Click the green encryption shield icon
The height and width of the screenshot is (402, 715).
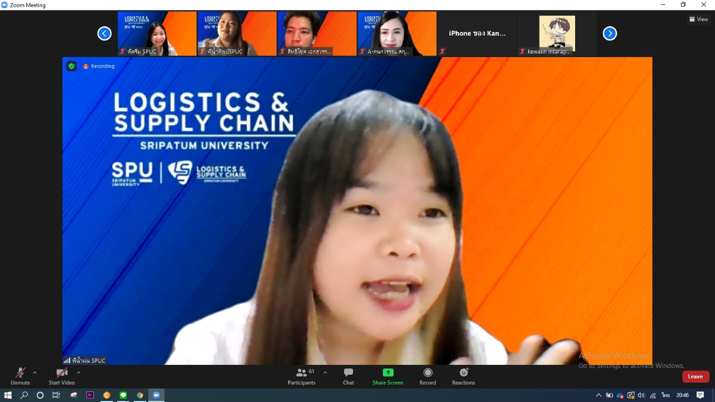click(x=71, y=66)
